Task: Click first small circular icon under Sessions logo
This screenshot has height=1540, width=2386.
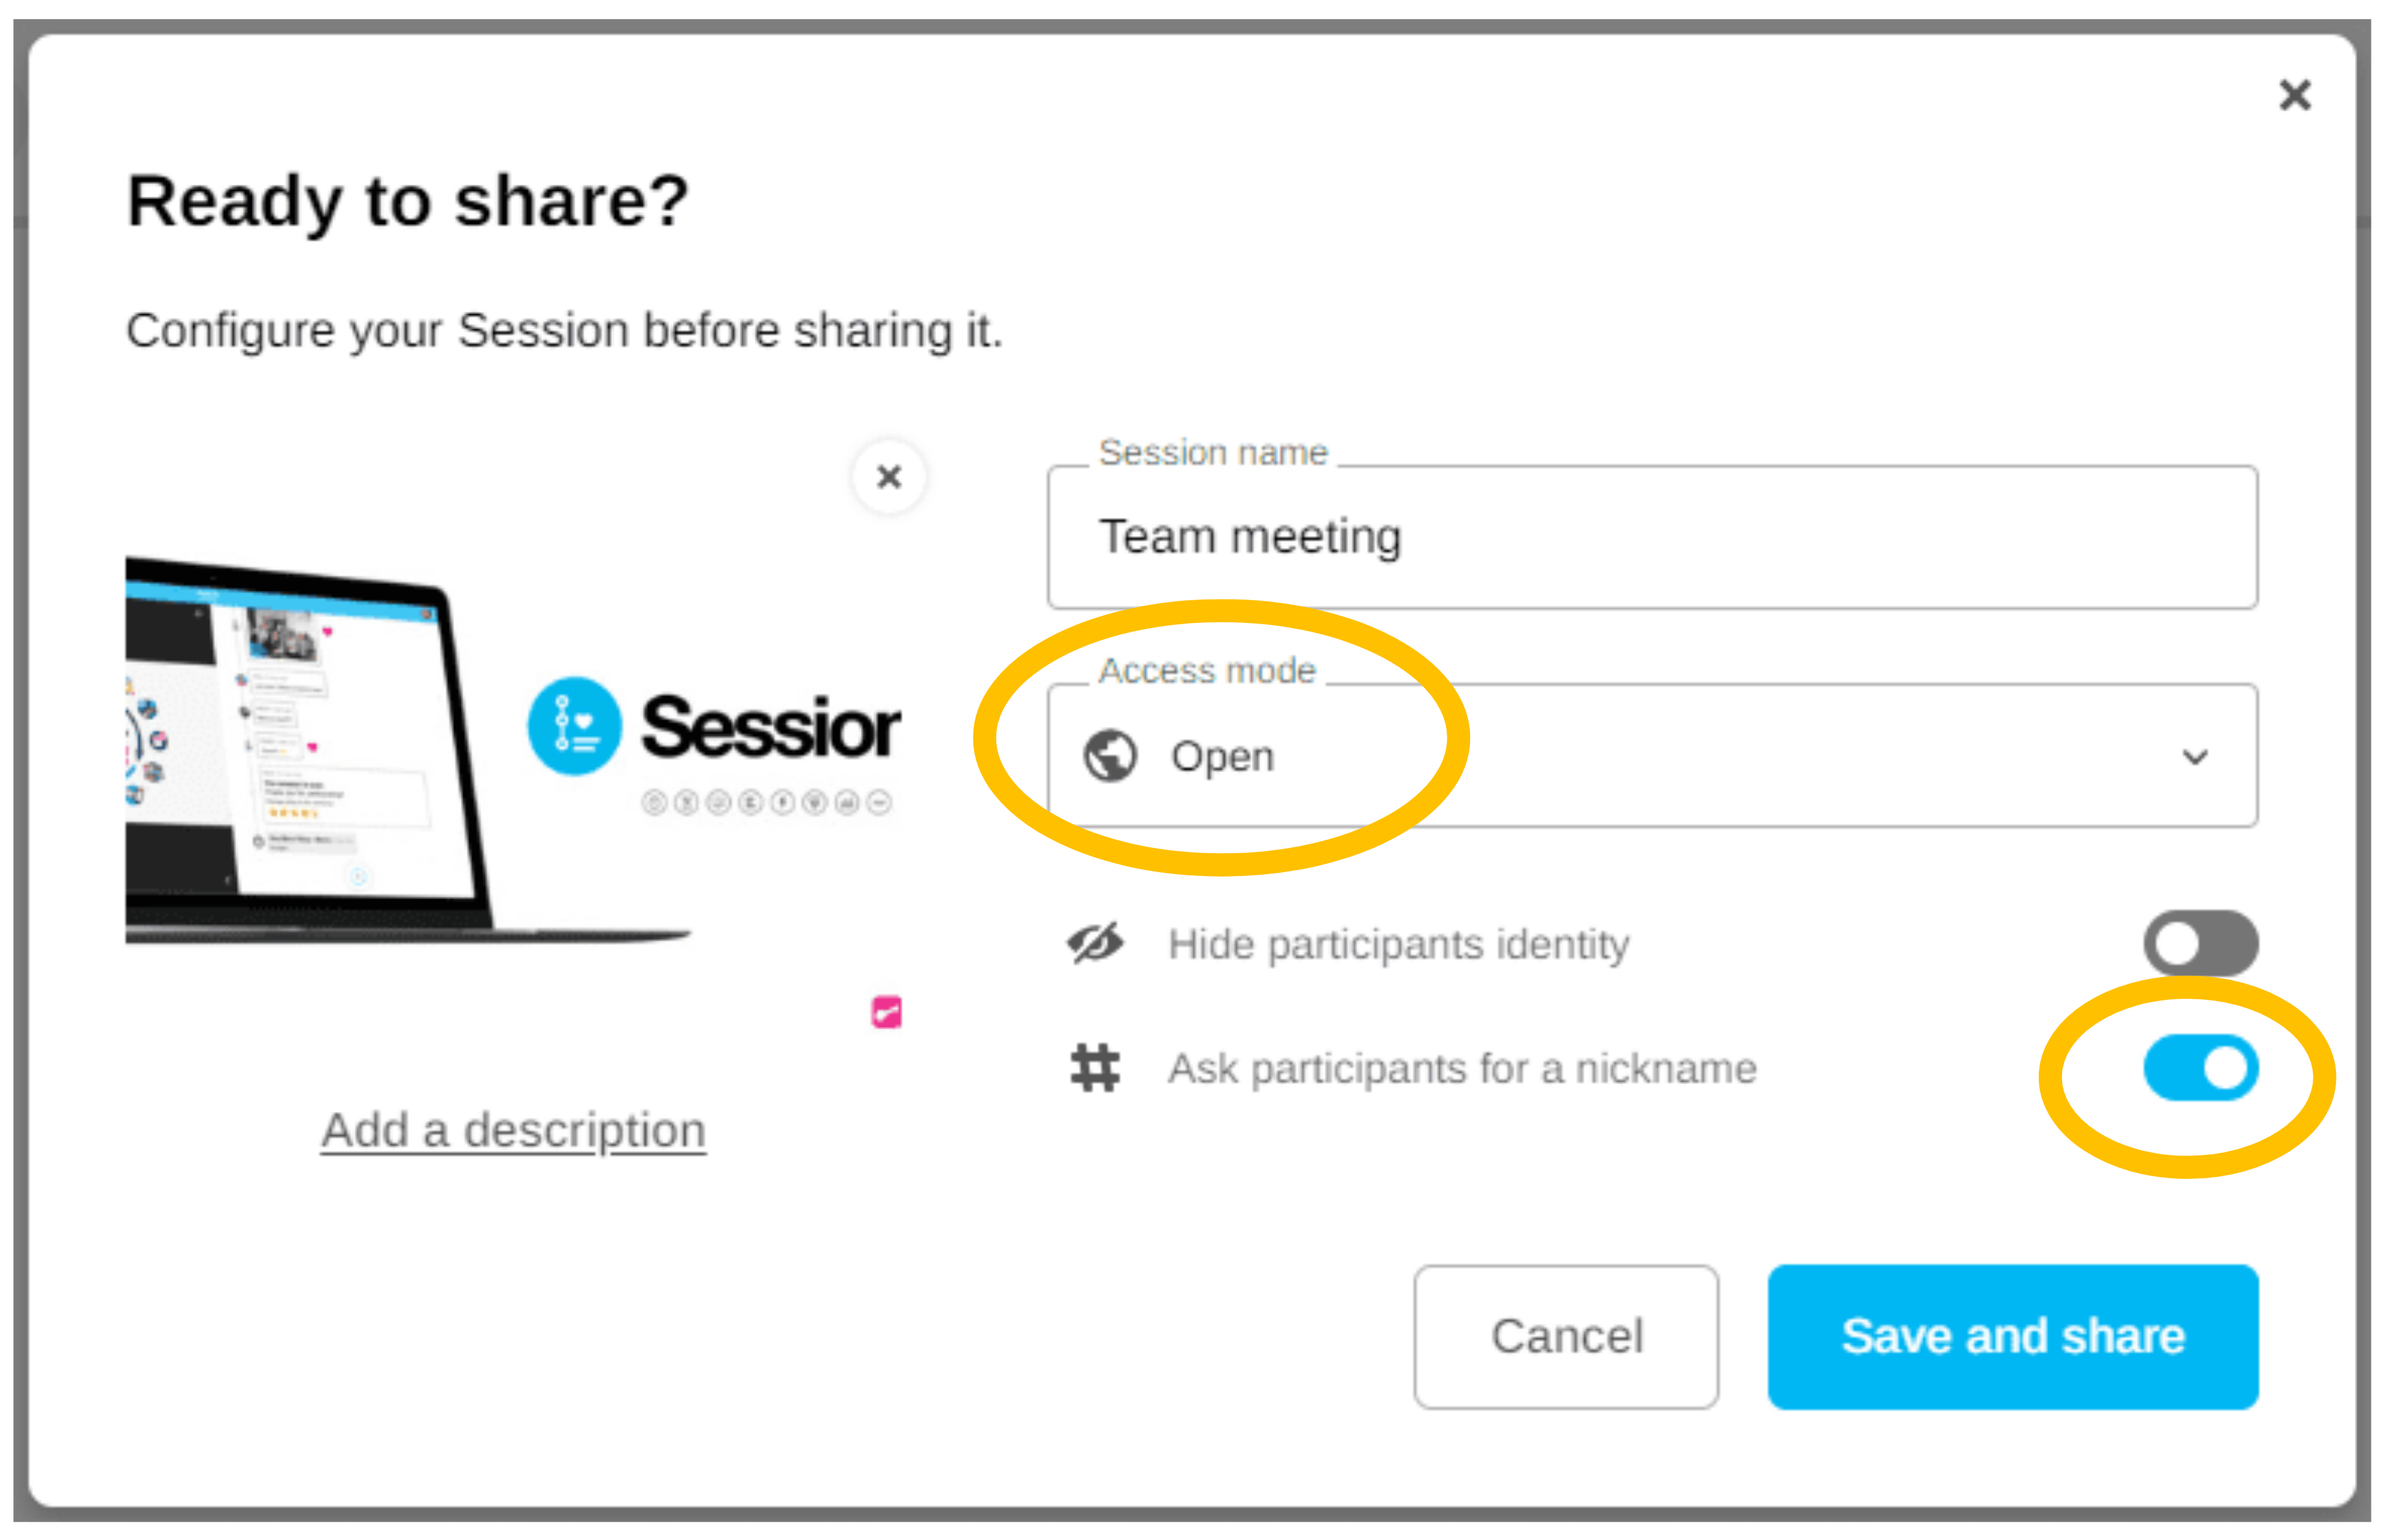Action: coord(654,802)
